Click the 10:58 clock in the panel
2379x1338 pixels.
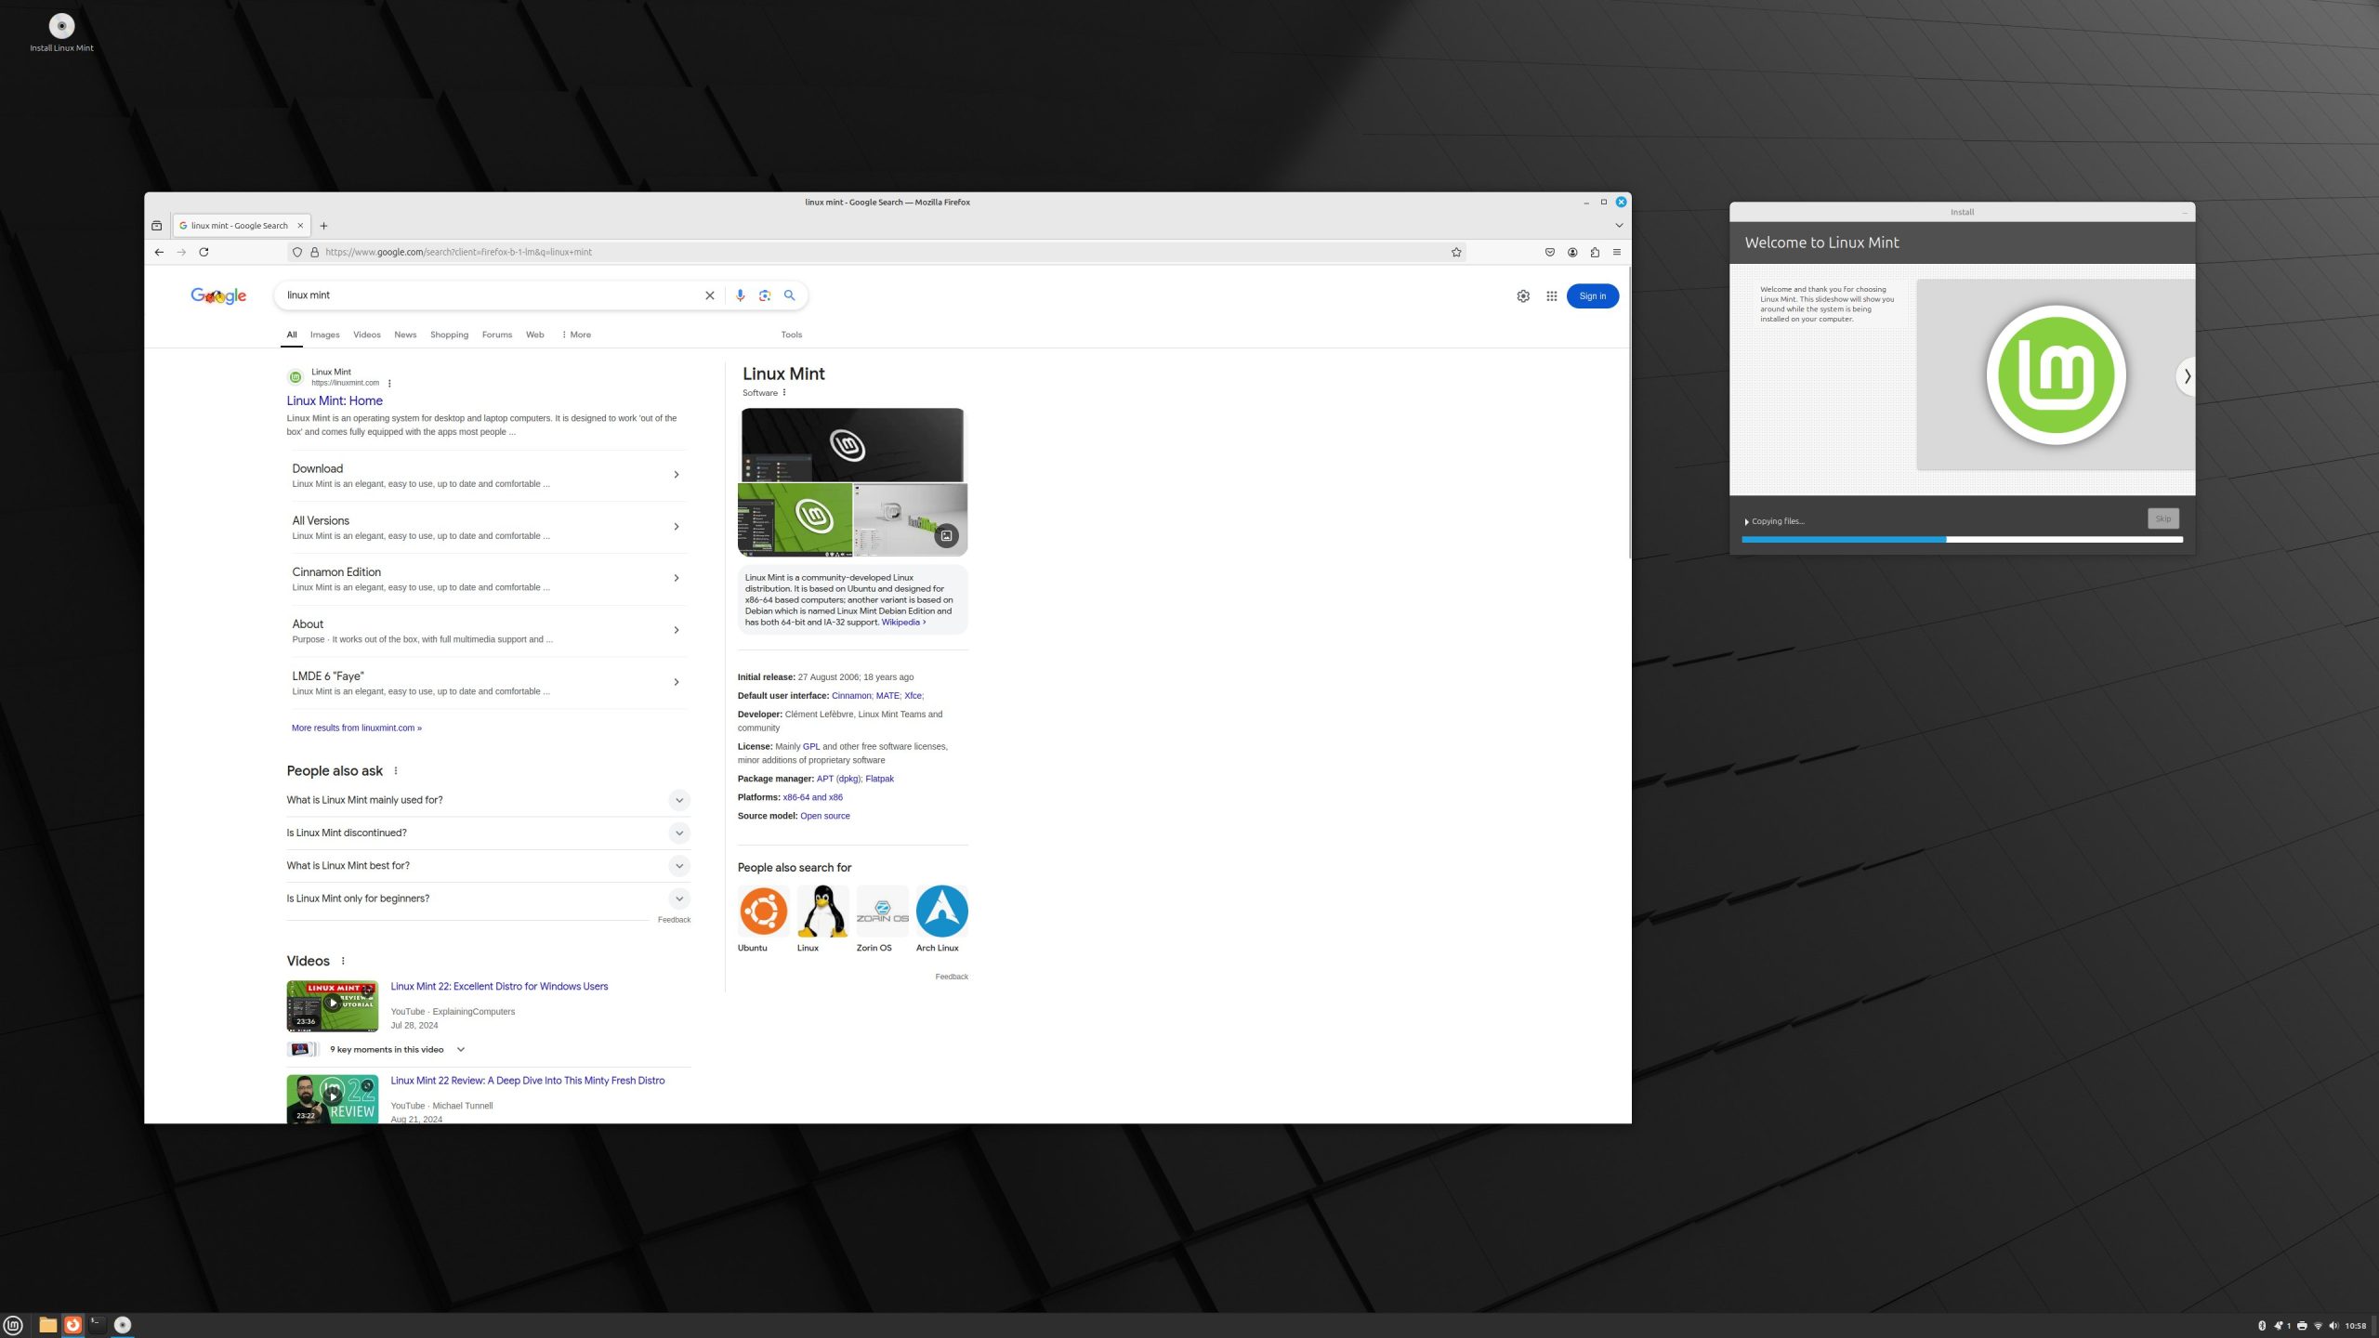click(2355, 1326)
